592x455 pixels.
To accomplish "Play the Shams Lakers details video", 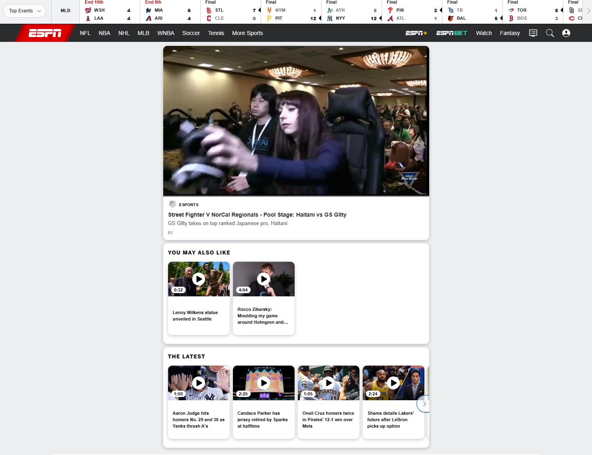I will (x=393, y=383).
